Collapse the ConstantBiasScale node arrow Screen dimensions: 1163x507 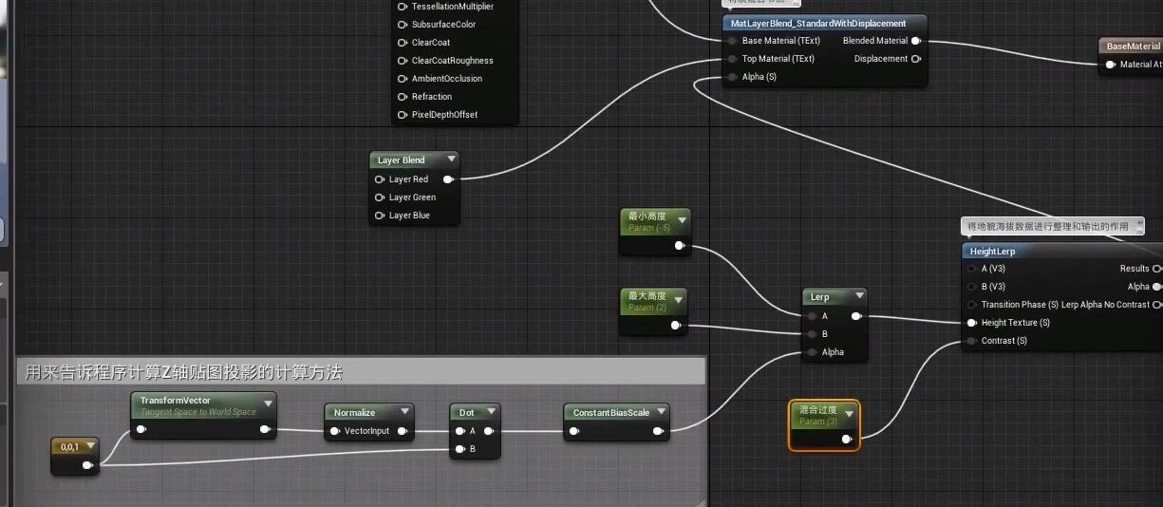click(x=661, y=412)
